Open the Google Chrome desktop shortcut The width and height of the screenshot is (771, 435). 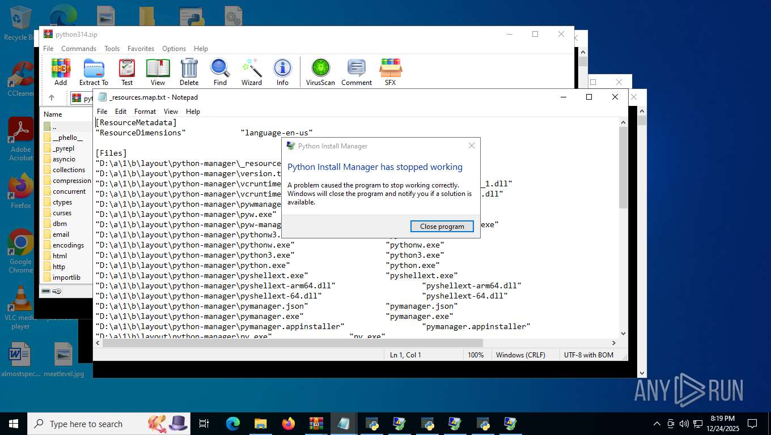pyautogui.click(x=21, y=251)
